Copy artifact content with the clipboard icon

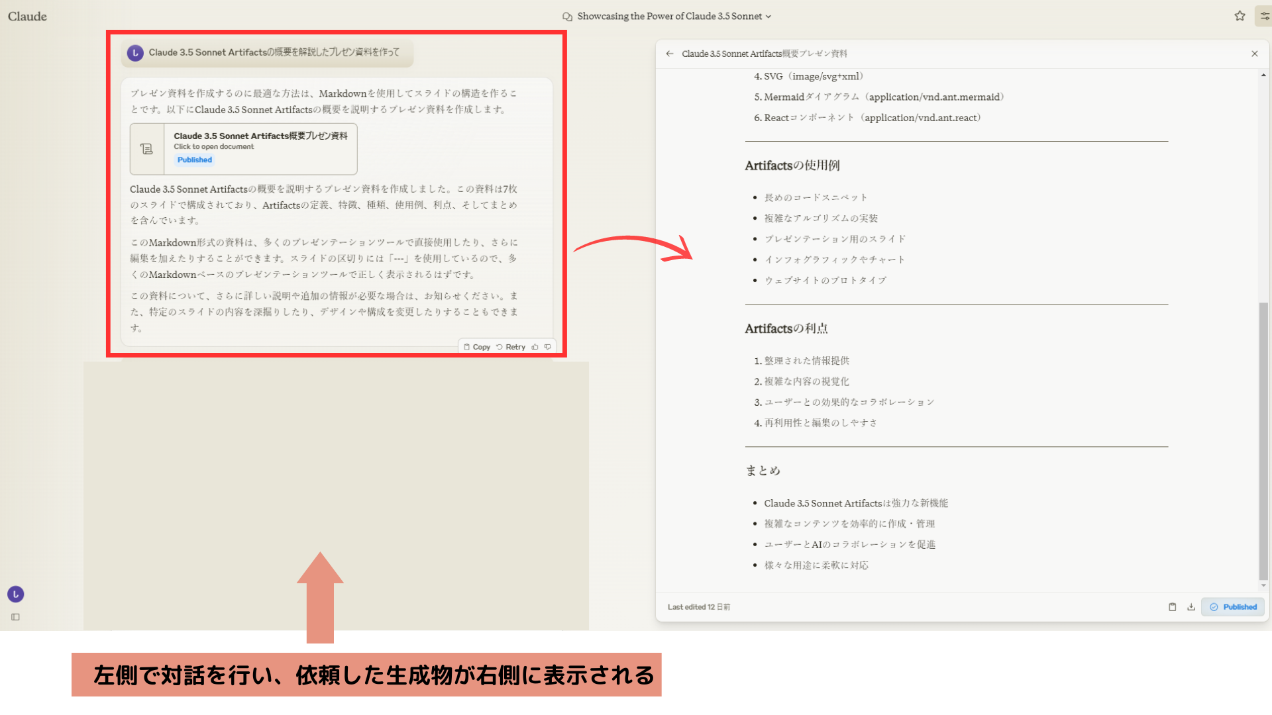pyautogui.click(x=1172, y=606)
